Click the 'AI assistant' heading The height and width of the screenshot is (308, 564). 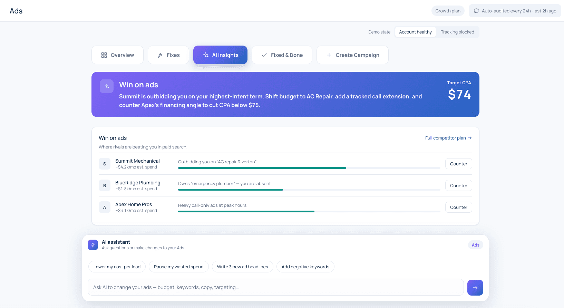pyautogui.click(x=116, y=242)
